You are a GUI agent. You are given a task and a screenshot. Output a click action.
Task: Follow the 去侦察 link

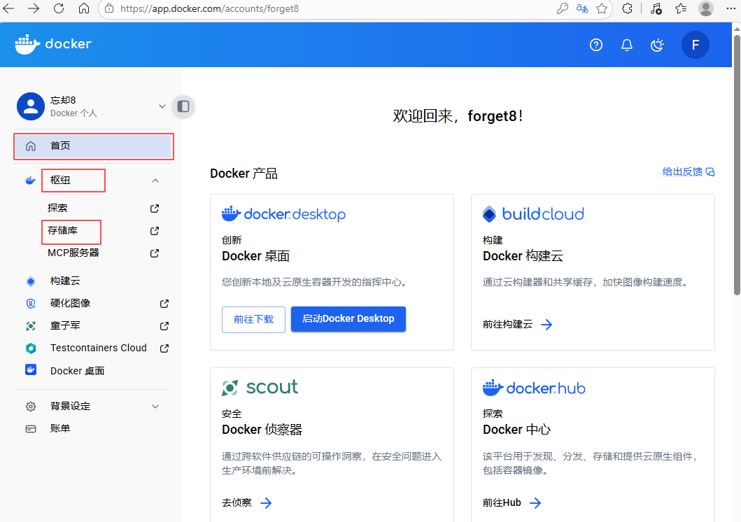[247, 502]
